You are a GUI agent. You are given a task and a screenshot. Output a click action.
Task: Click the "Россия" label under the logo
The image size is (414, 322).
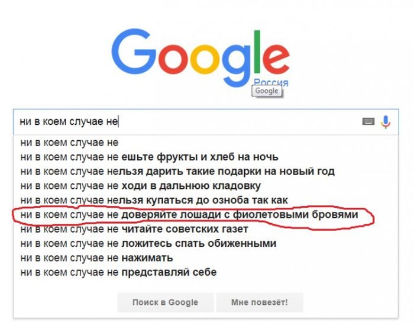click(x=270, y=83)
